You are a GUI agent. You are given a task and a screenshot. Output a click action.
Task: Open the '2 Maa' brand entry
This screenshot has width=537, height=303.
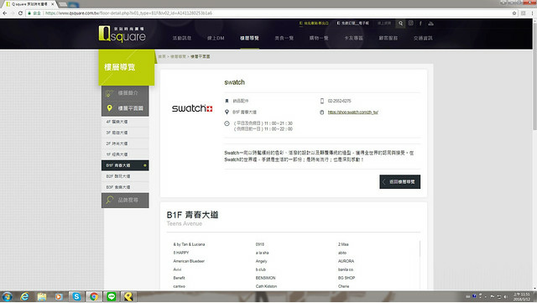[x=343, y=244]
